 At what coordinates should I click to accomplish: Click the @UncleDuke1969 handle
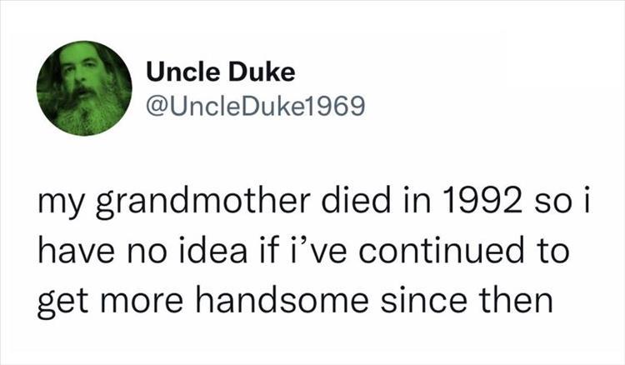click(255, 107)
